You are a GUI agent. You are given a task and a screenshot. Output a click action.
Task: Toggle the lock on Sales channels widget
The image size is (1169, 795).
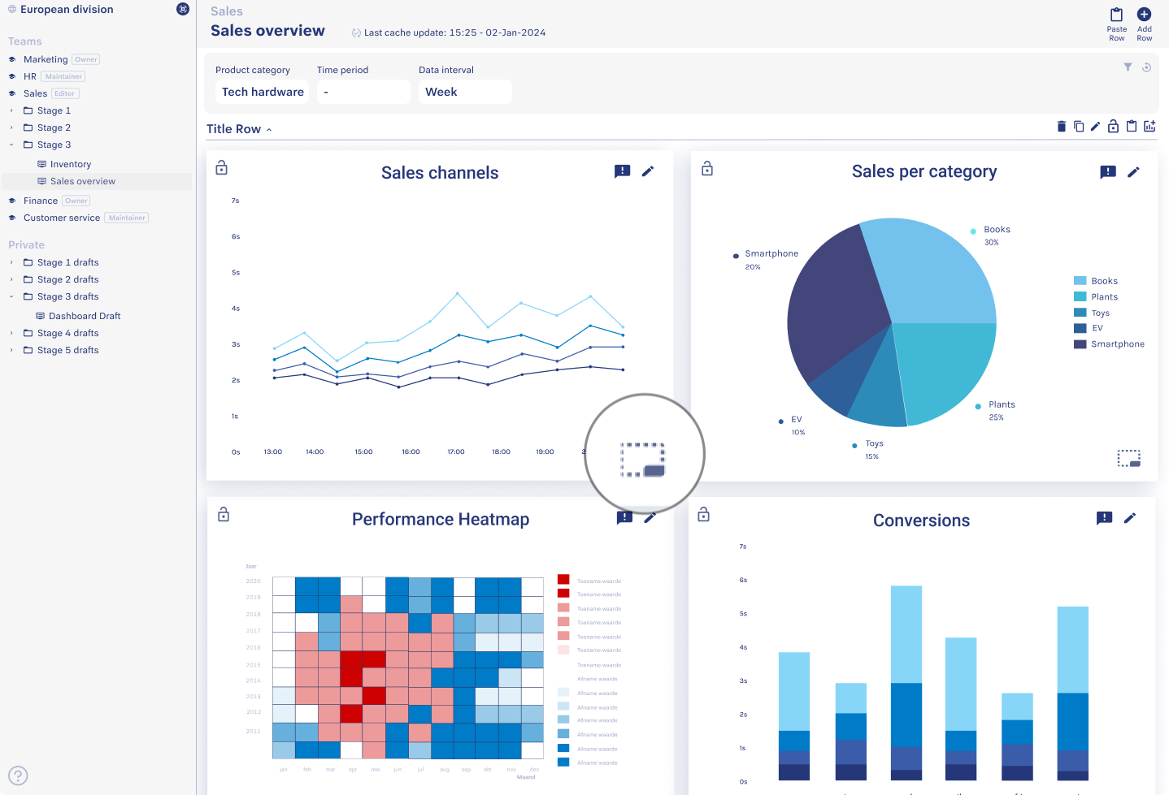(x=221, y=168)
